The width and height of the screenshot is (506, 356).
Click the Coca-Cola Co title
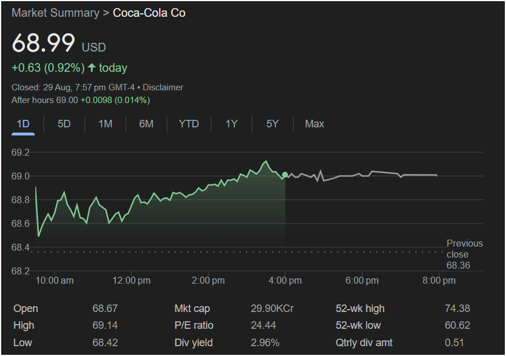click(149, 13)
